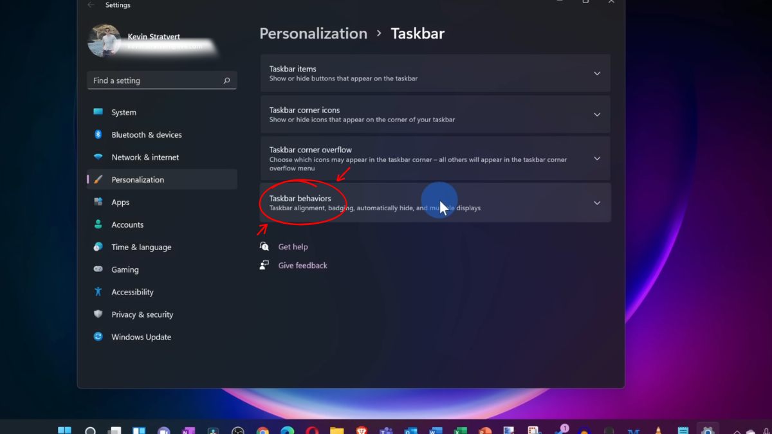772x434 pixels.
Task: Click the magnifier icon in Find a setting
Action: coord(226,80)
